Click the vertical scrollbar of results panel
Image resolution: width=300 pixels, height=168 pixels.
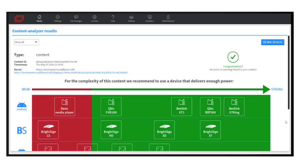click(x=289, y=72)
